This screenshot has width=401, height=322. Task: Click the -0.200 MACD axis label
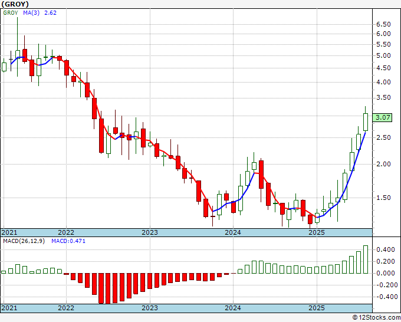click(x=386, y=285)
